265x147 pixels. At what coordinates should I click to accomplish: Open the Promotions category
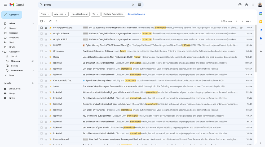tap(17, 71)
